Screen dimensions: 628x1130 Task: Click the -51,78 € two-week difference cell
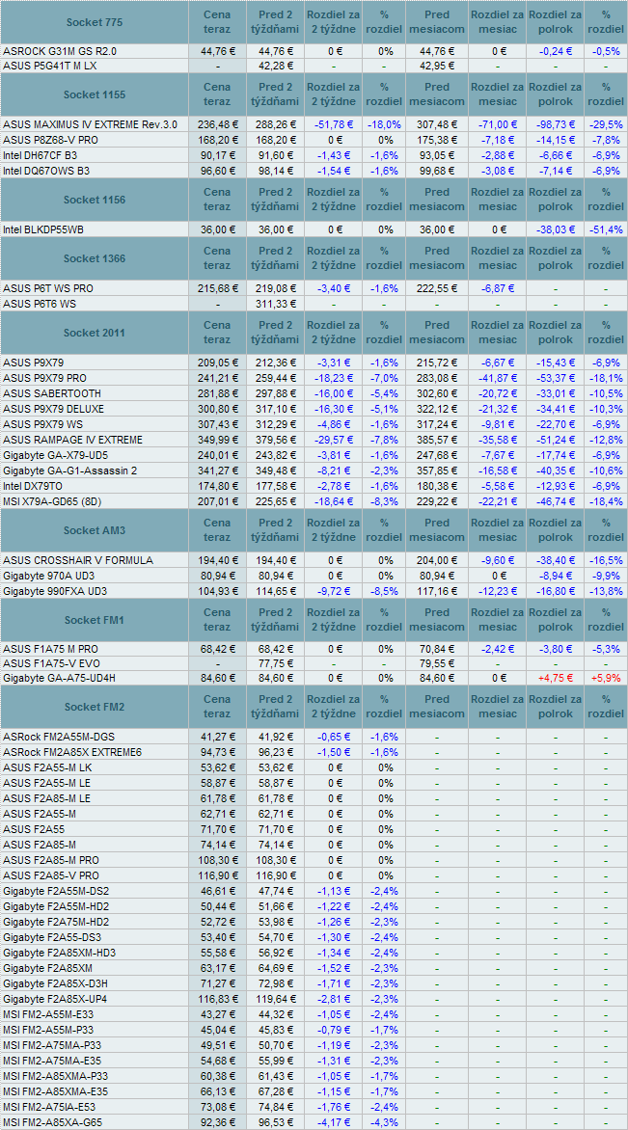coord(334,124)
